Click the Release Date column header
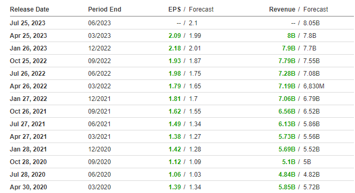This screenshot has width=355, height=193. tap(30, 9)
